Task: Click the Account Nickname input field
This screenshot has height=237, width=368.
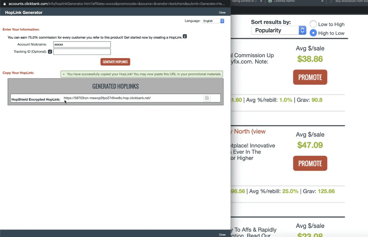Action: pos(82,45)
